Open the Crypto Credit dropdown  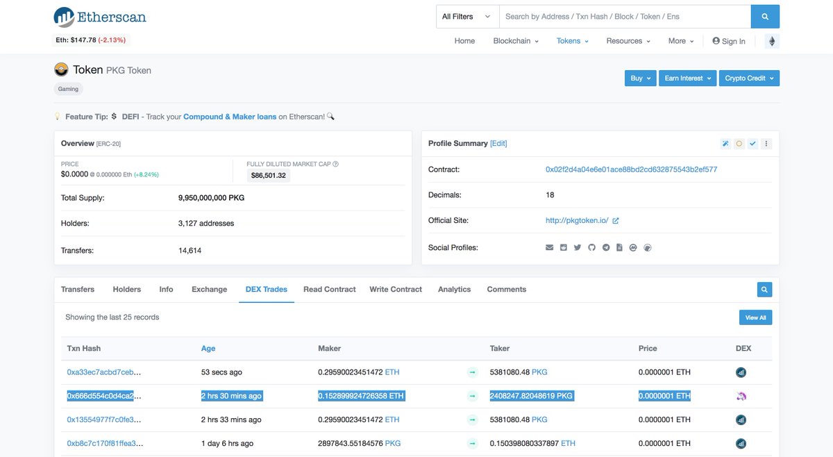point(749,78)
